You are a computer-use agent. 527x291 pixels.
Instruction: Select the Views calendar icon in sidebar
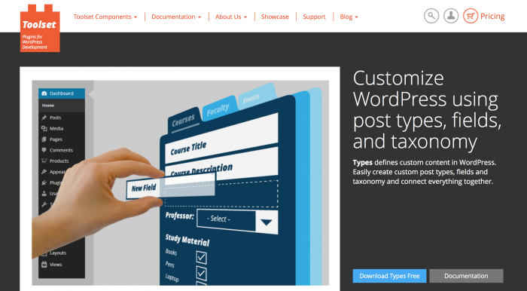(44, 265)
